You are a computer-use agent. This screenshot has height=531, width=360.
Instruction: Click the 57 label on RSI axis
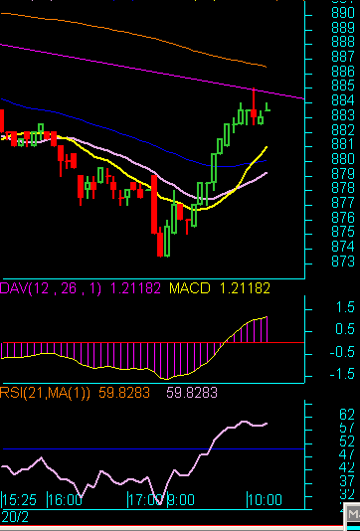click(347, 429)
